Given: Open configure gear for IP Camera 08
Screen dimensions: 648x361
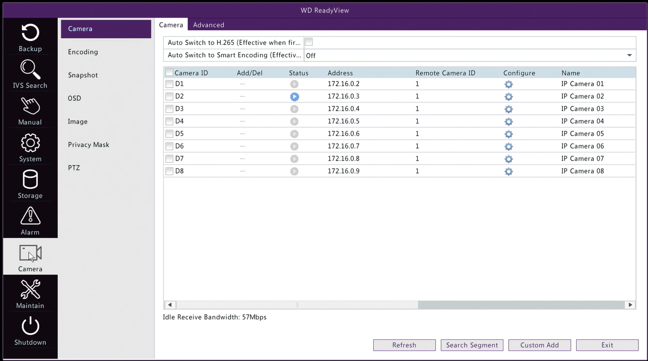Looking at the screenshot, I should click(x=508, y=171).
